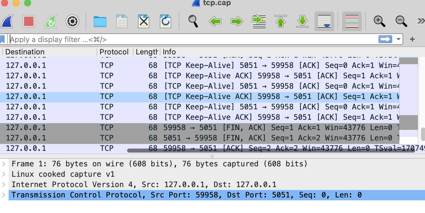Add a new filter with the plus button
Image resolution: width=425 pixels, height=213 pixels.
(412, 39)
